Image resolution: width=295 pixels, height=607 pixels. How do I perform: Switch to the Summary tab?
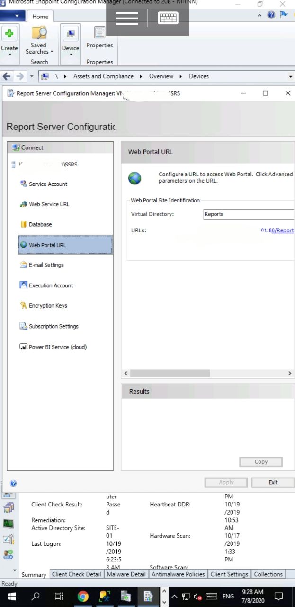34,574
